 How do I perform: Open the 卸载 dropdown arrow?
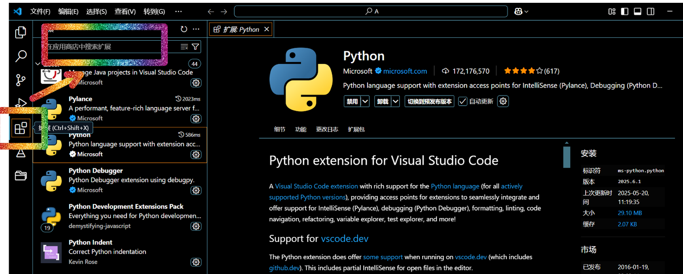(x=395, y=101)
